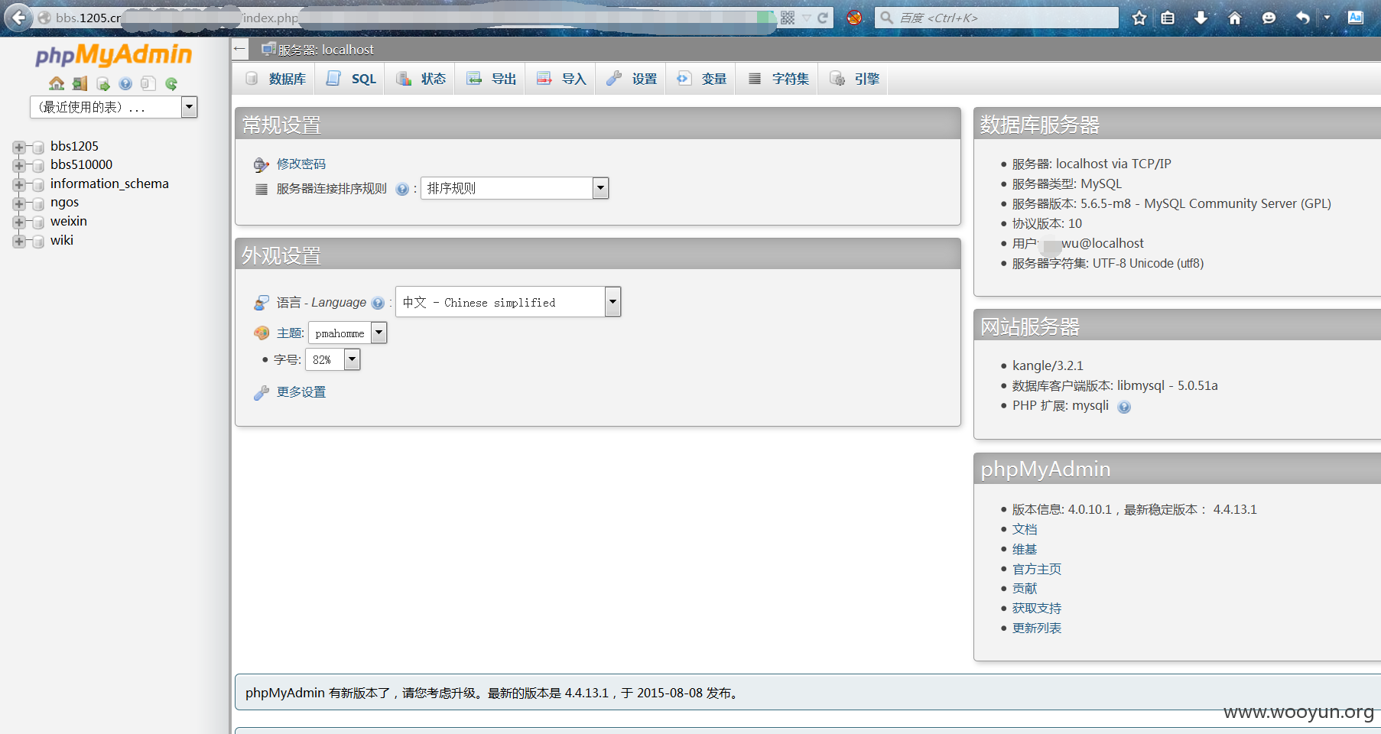Viewport: 1381px width, 734px height.
Task: Open the 贡献 contribute link
Action: [1025, 588]
